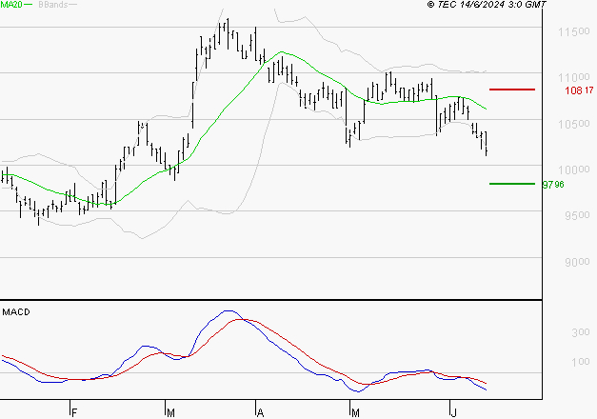Click the first M month label, after F
The image size is (597, 419).
(x=171, y=413)
